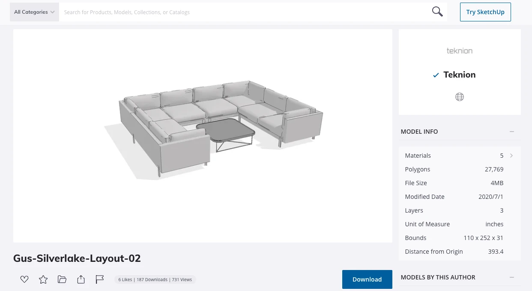Collapse the MODELS BY THIS AUTHOR section
The height and width of the screenshot is (291, 532).
pos(512,277)
